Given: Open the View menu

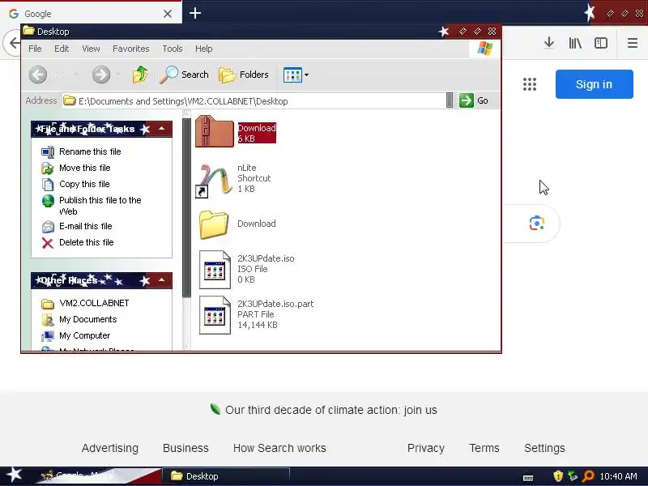Looking at the screenshot, I should pyautogui.click(x=91, y=49).
